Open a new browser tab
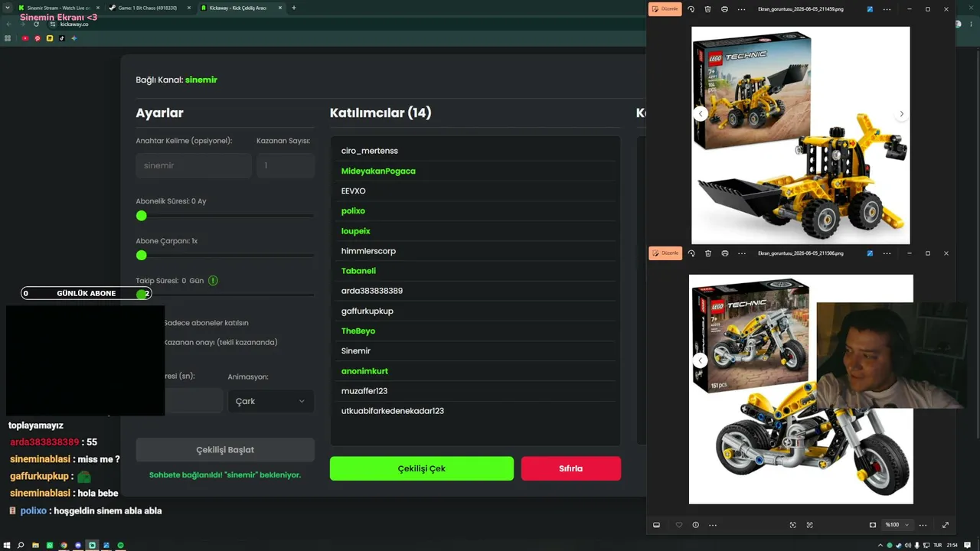Viewport: 980px width, 551px height. pos(294,8)
